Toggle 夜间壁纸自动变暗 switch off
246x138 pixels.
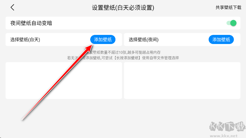point(231,23)
